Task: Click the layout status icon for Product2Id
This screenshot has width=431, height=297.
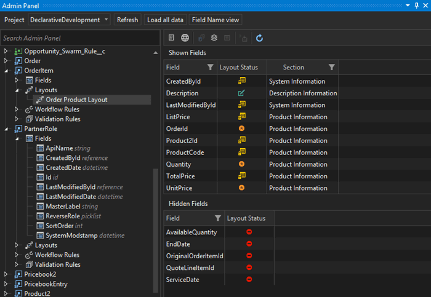Action: [242, 140]
